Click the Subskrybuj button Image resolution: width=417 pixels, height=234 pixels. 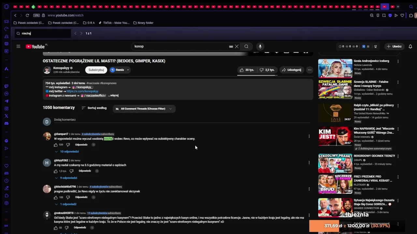96,70
